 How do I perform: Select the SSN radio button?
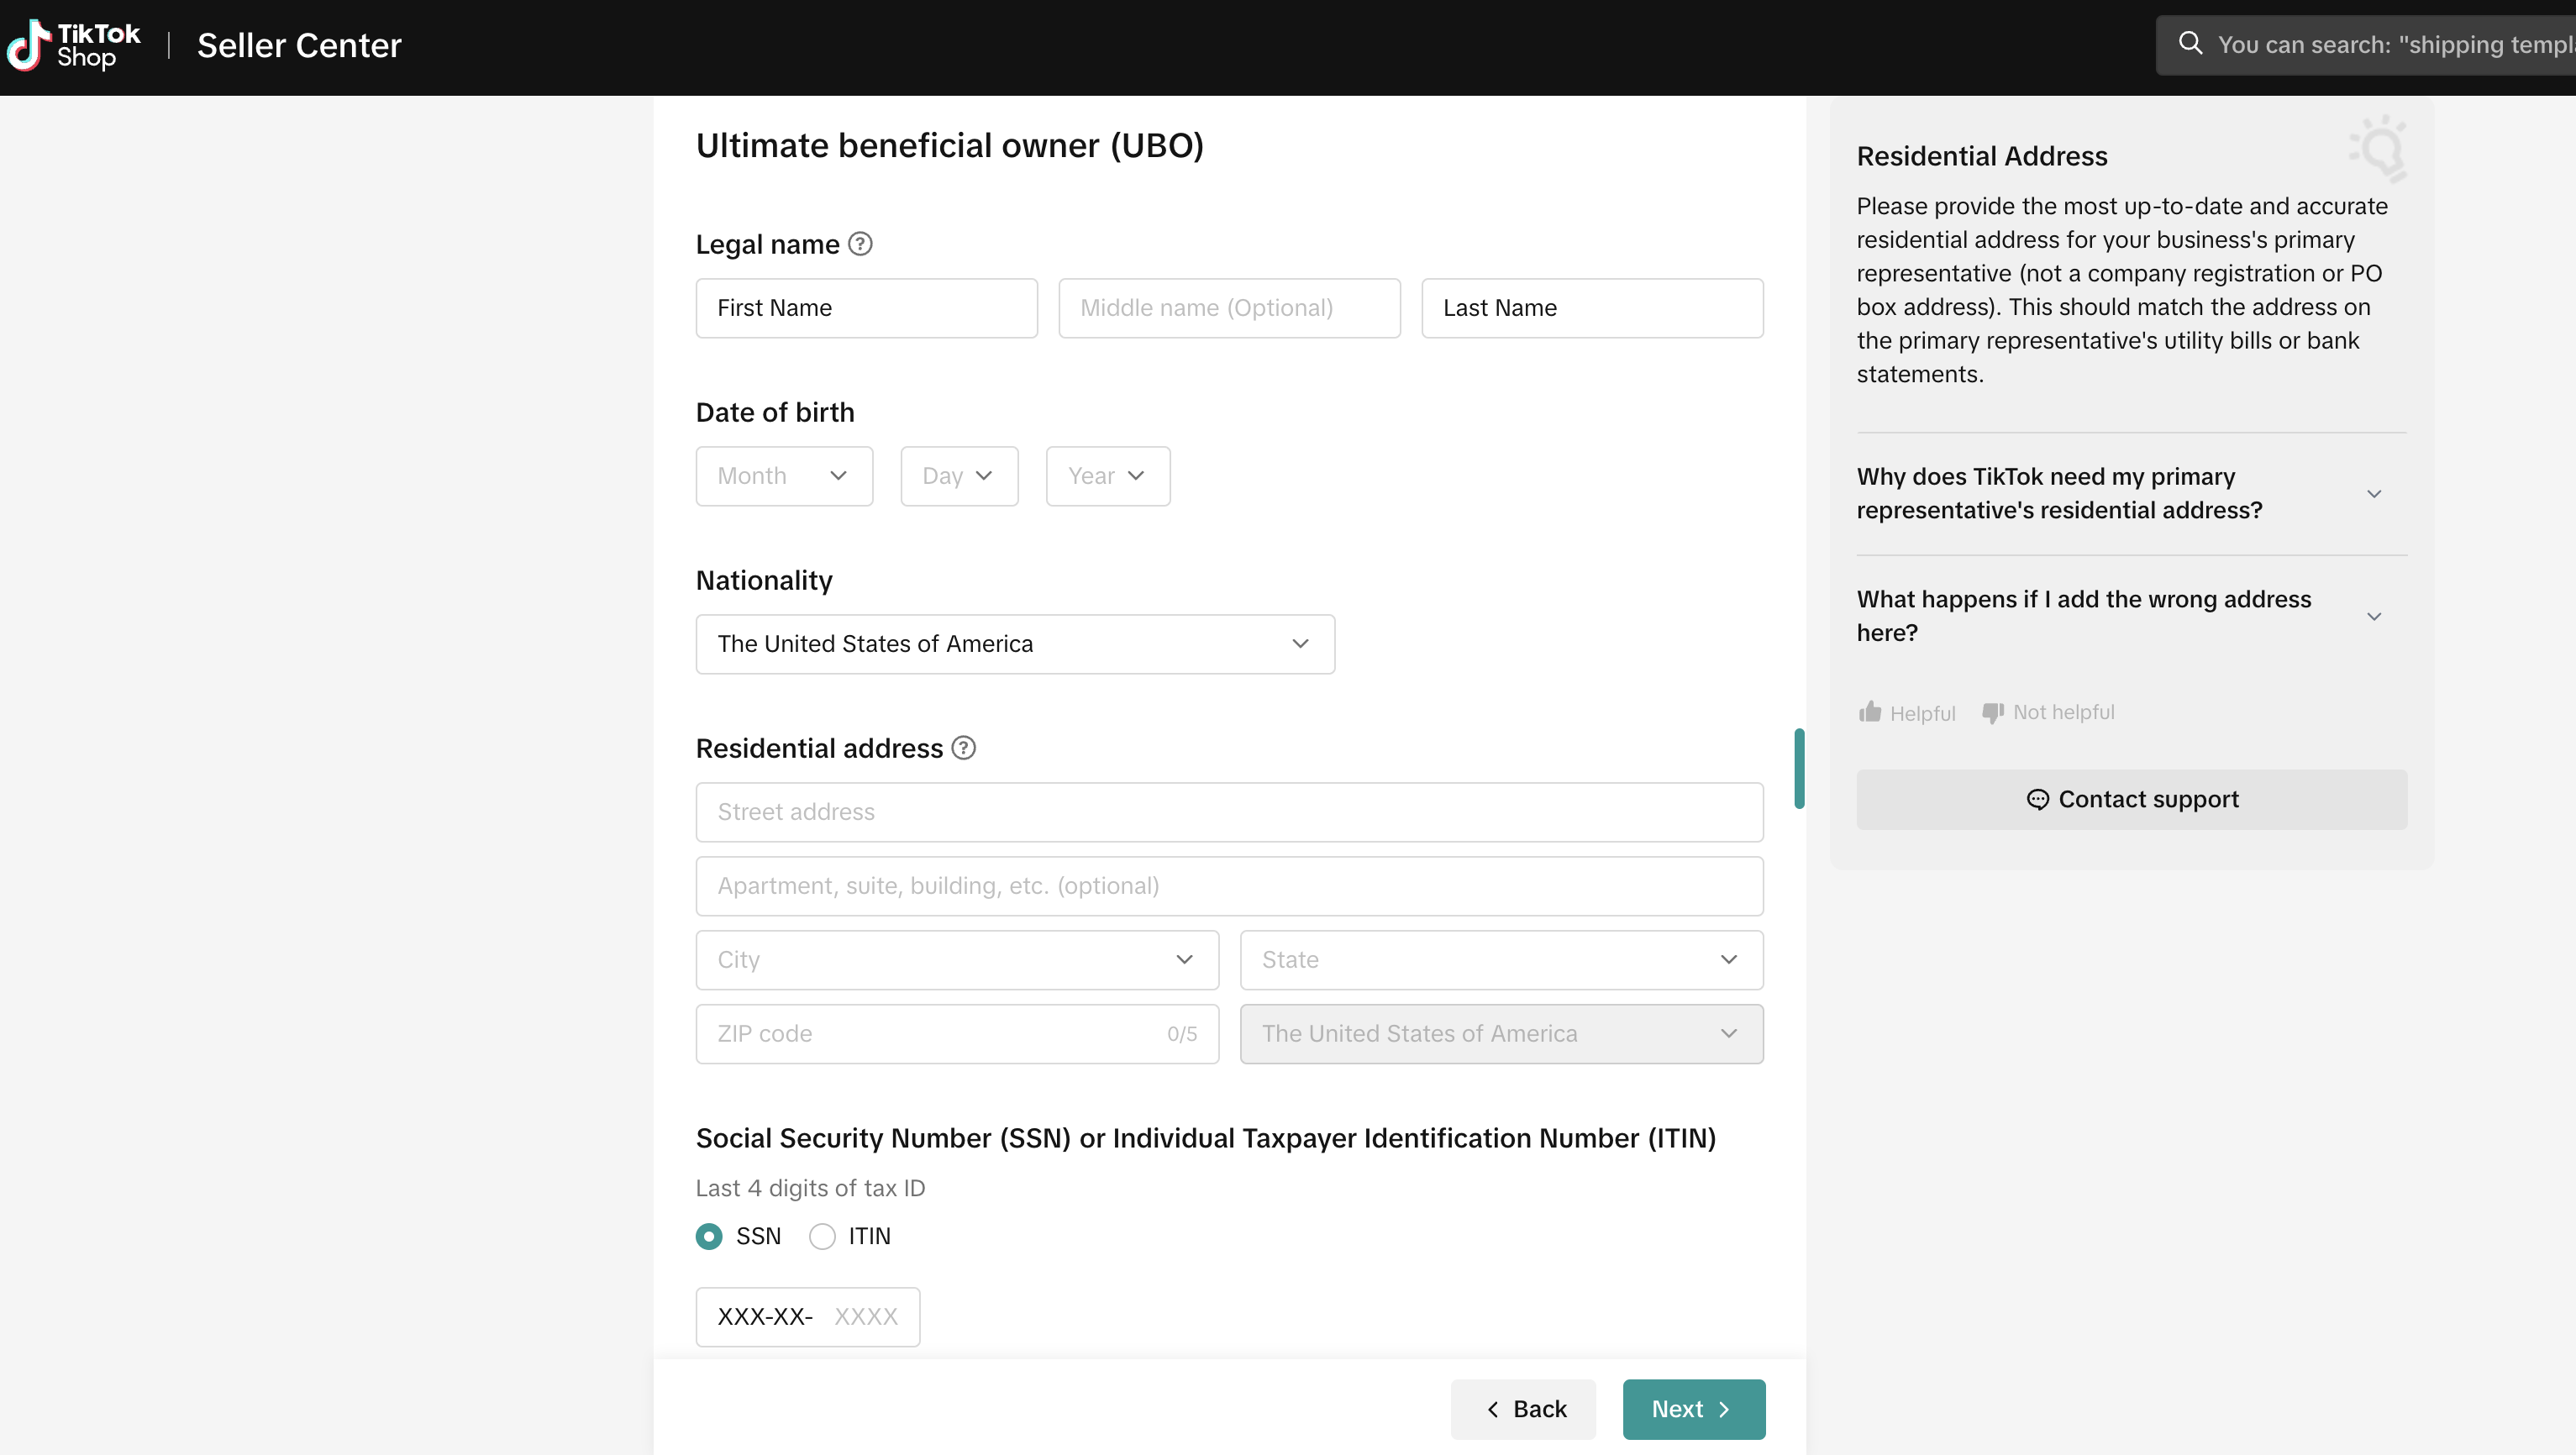tap(709, 1236)
